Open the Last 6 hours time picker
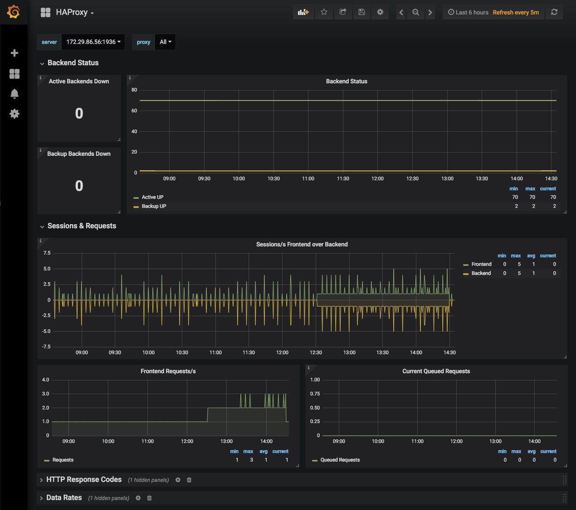The width and height of the screenshot is (576, 510). (x=468, y=13)
